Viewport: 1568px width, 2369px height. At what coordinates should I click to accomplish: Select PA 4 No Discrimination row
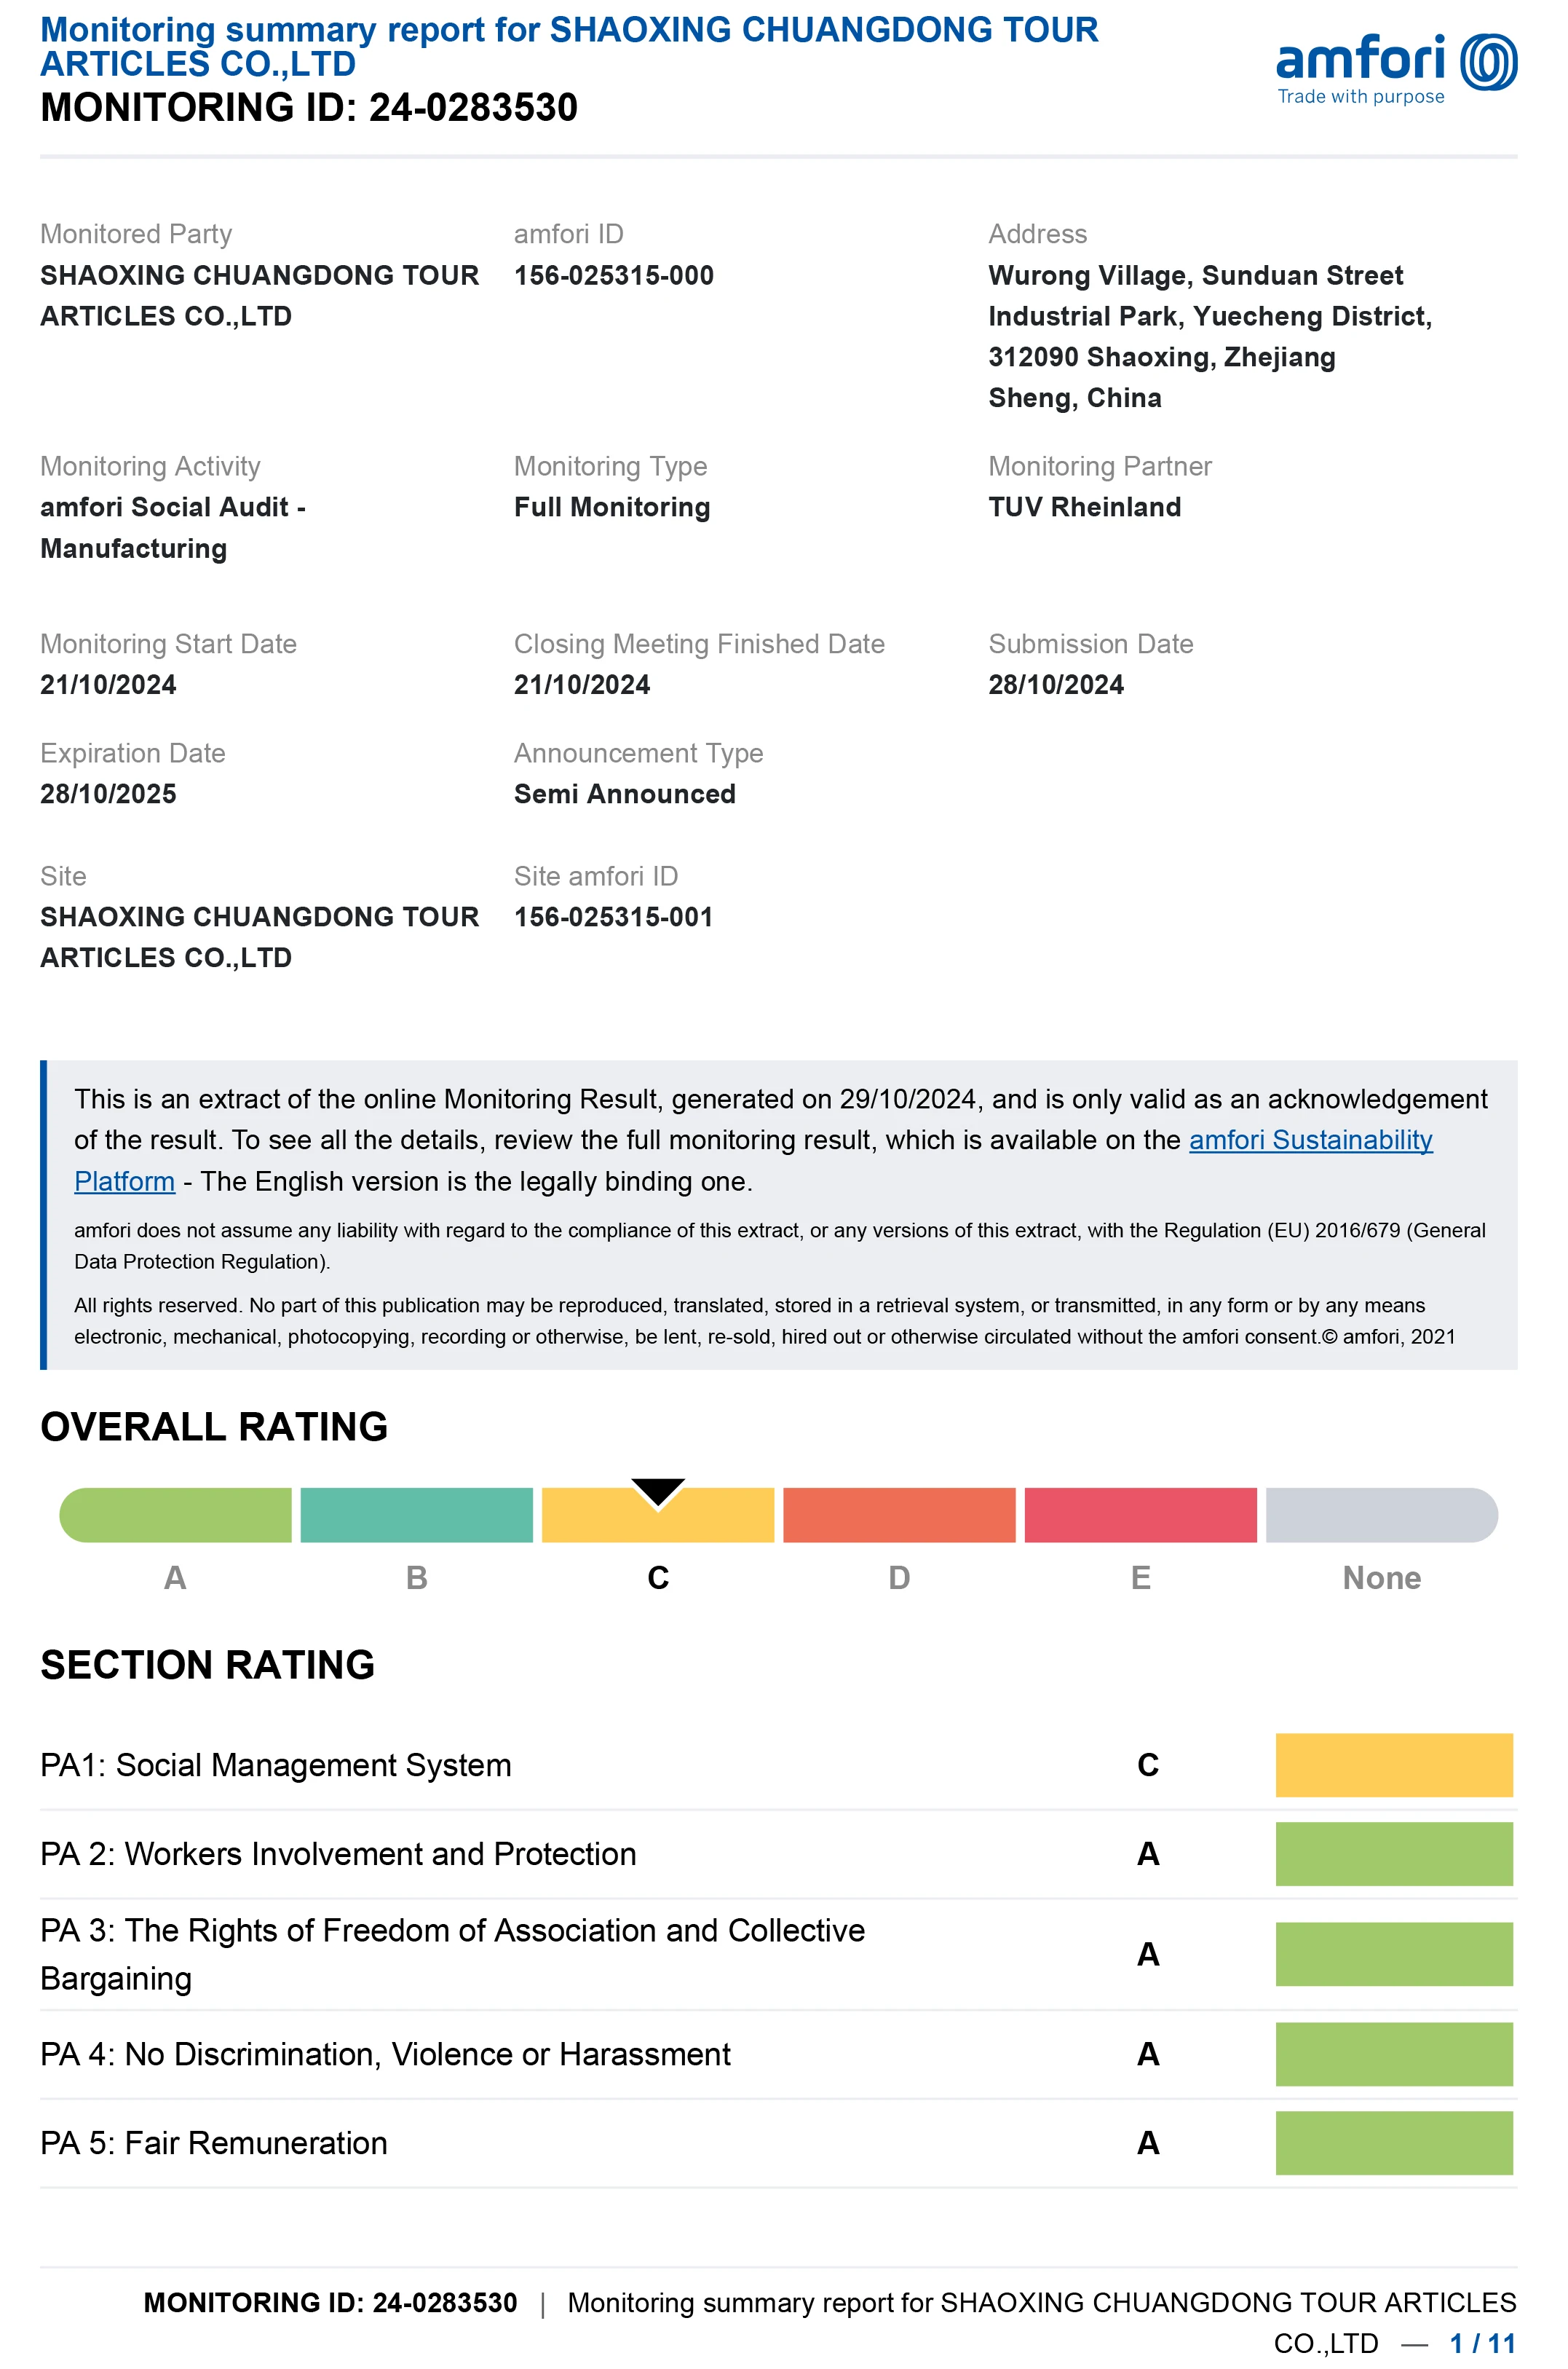(778, 2054)
